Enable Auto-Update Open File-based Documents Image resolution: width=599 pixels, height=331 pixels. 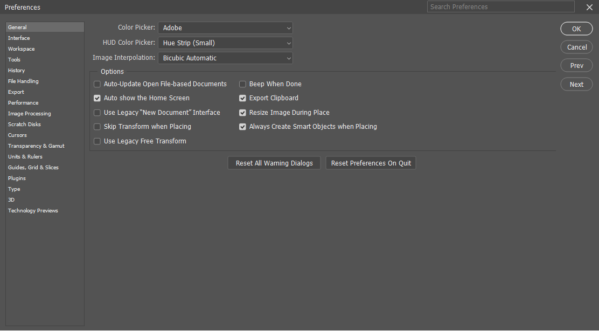(97, 84)
